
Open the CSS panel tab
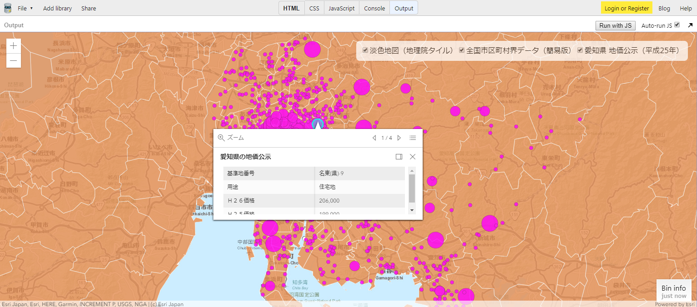pyautogui.click(x=314, y=8)
